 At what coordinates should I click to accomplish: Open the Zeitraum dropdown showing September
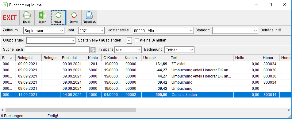[44, 31]
